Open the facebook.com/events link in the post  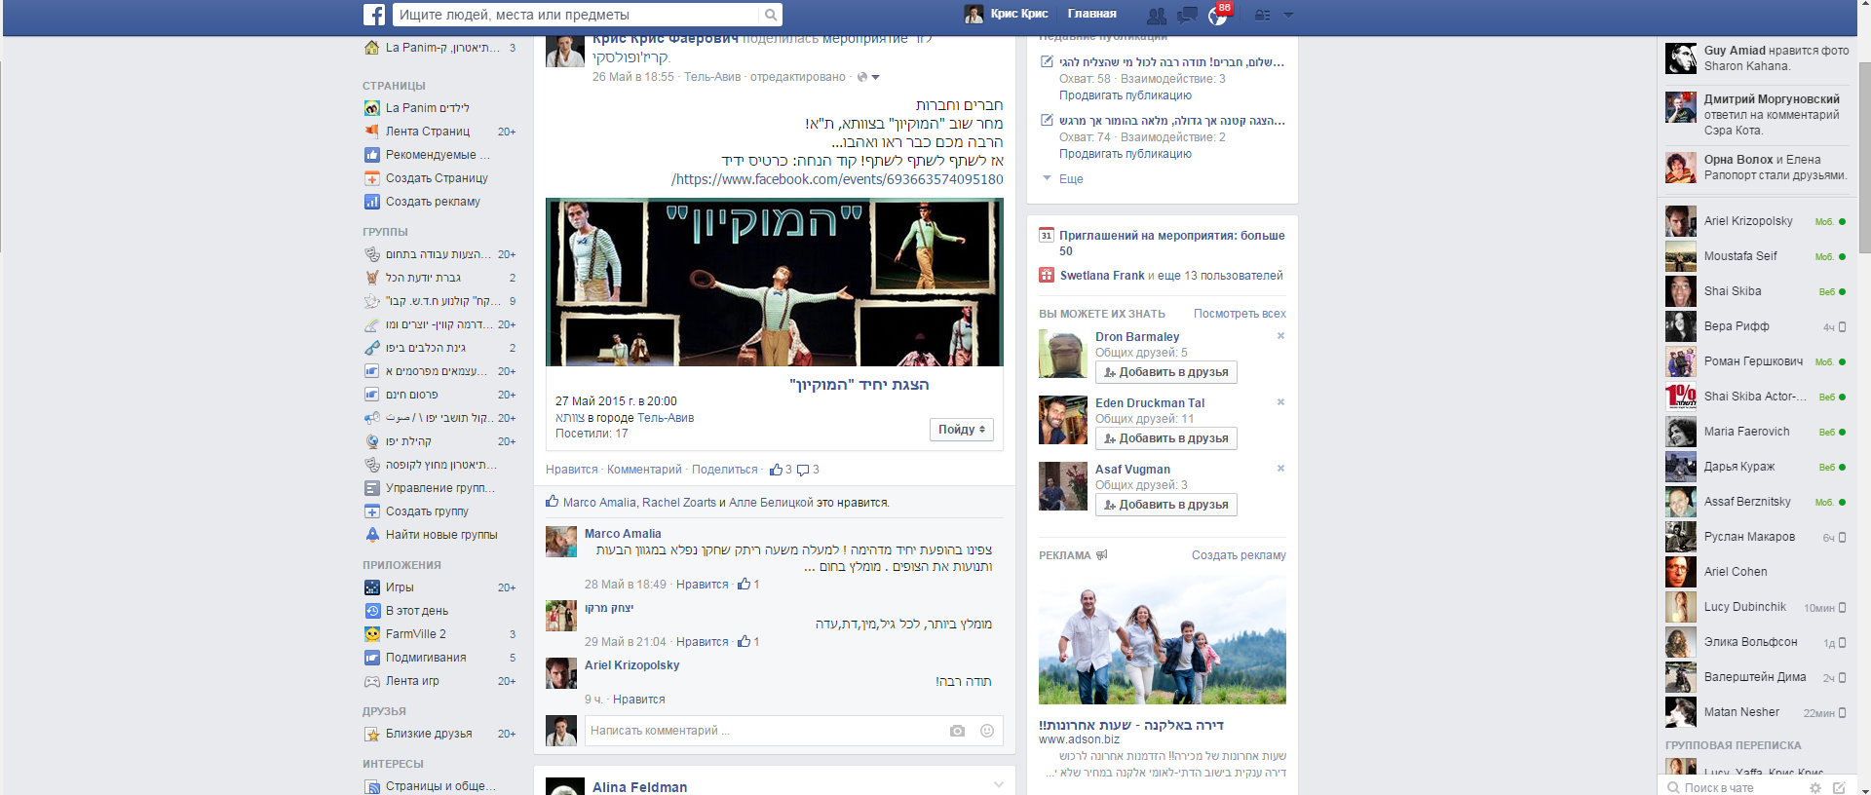[x=837, y=179]
